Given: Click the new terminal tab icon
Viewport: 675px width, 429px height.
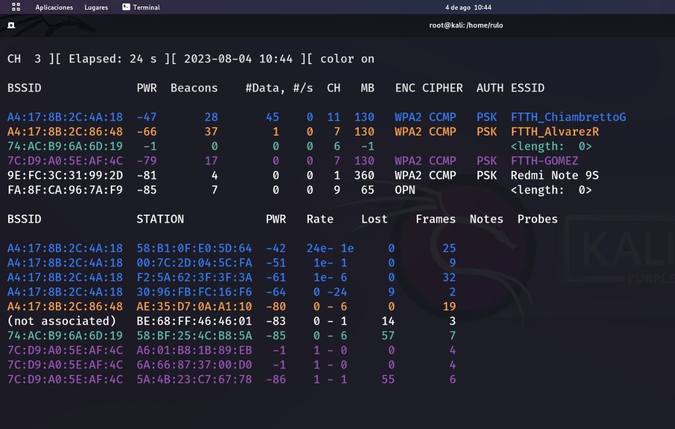Looking at the screenshot, I should (x=11, y=25).
